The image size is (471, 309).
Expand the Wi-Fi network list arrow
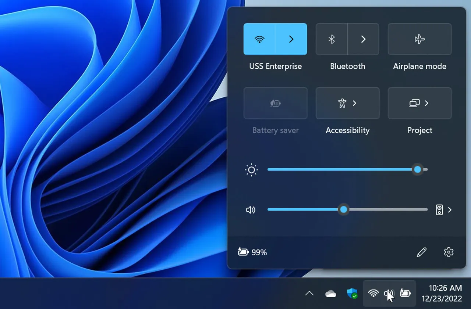(x=291, y=39)
